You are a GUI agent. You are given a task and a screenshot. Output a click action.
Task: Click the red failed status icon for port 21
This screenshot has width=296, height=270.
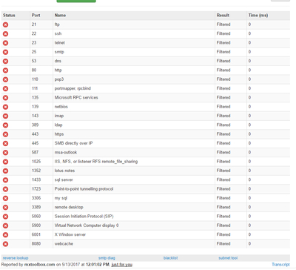pyautogui.click(x=5, y=24)
